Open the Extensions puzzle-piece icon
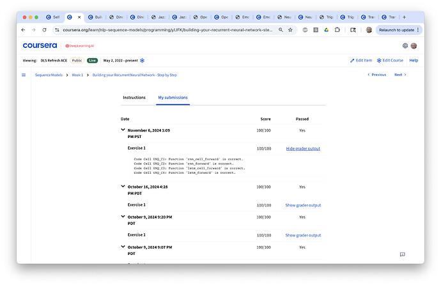 pyautogui.click(x=337, y=30)
